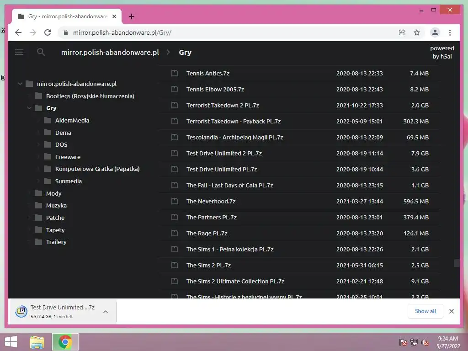
Task: Open the Freeware folder in tree
Action: click(68, 157)
